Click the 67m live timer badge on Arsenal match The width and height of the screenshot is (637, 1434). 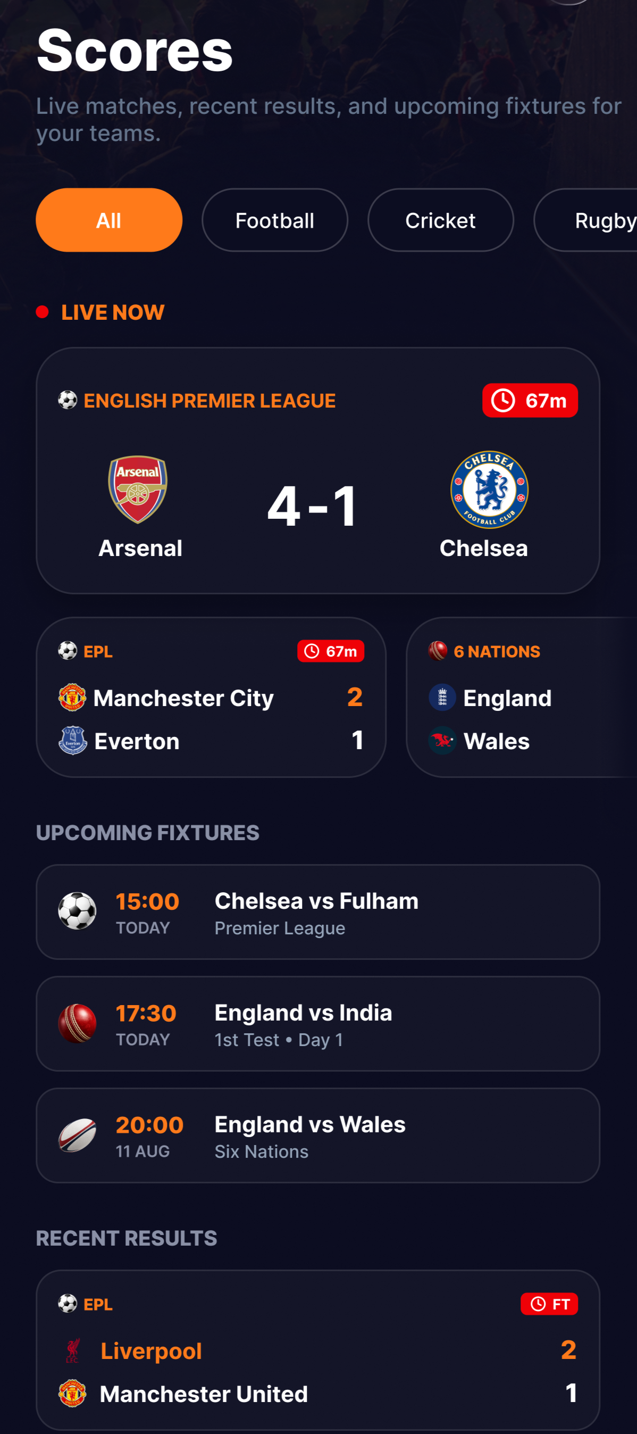530,400
